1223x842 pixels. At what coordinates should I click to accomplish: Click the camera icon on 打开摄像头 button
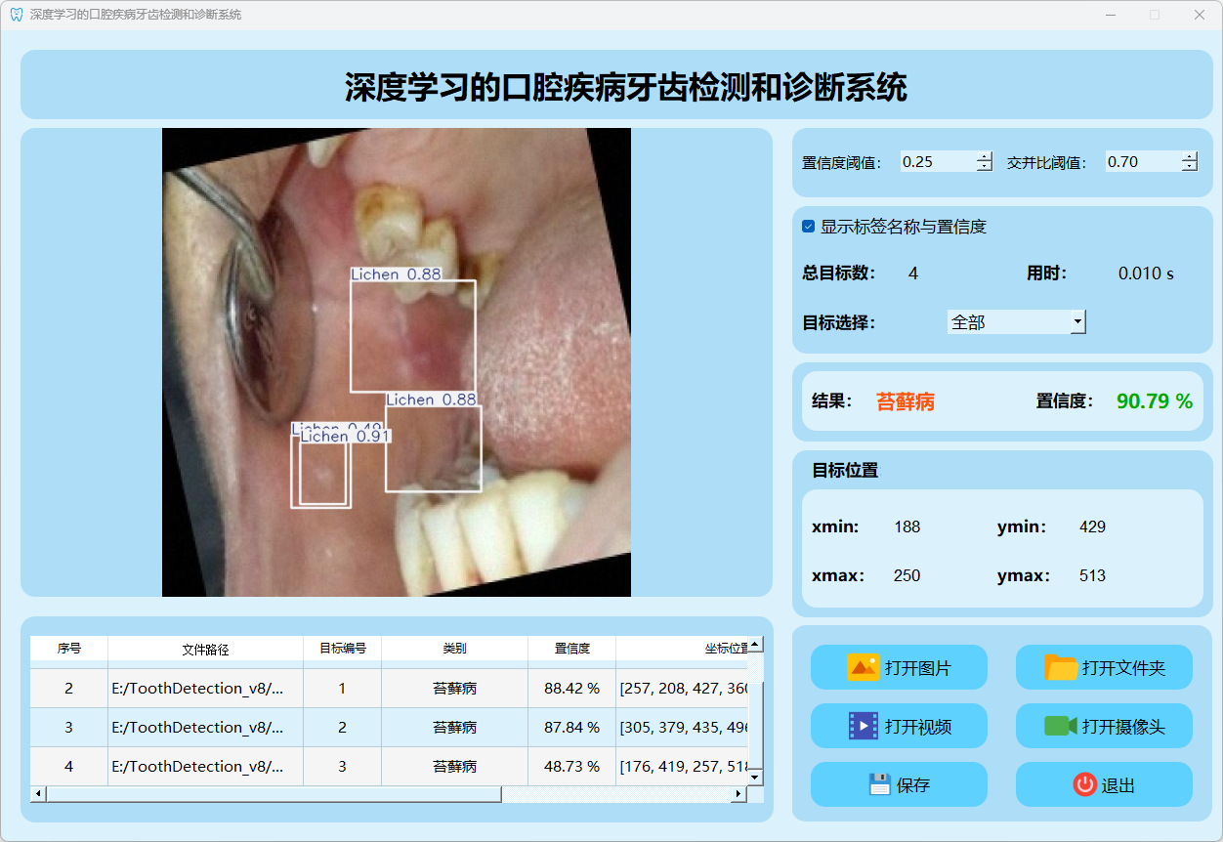(x=1060, y=727)
